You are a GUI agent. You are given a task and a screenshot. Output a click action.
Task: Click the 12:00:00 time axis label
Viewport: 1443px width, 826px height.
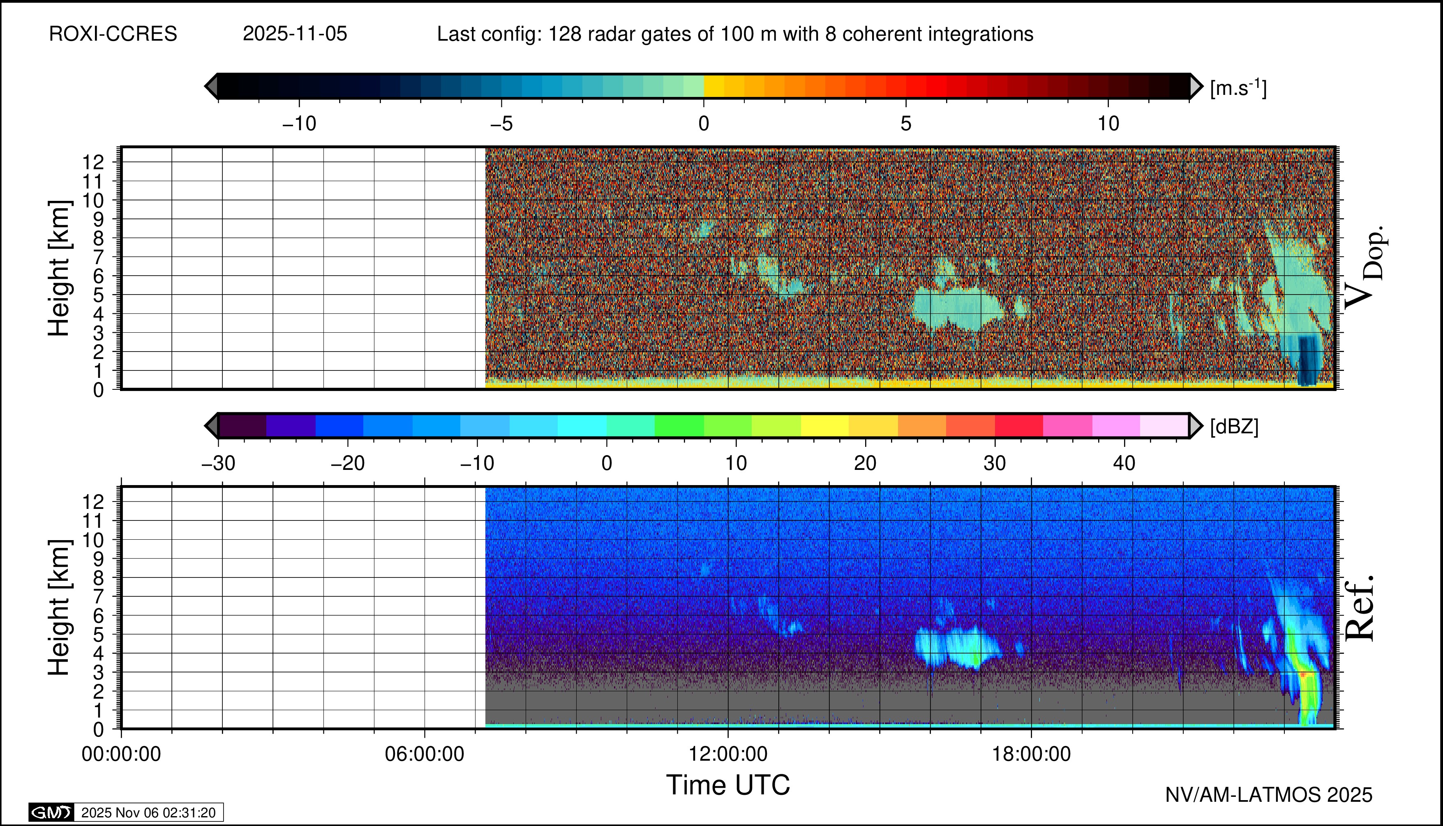(x=728, y=754)
